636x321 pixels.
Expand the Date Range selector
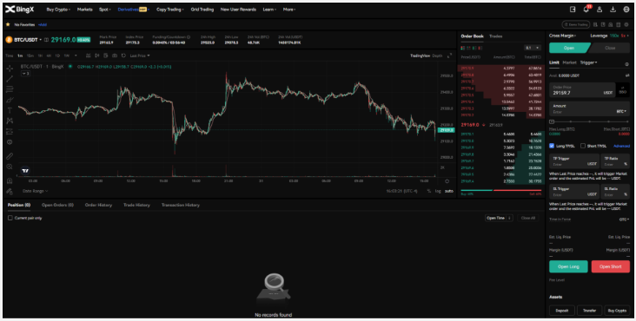(36, 191)
